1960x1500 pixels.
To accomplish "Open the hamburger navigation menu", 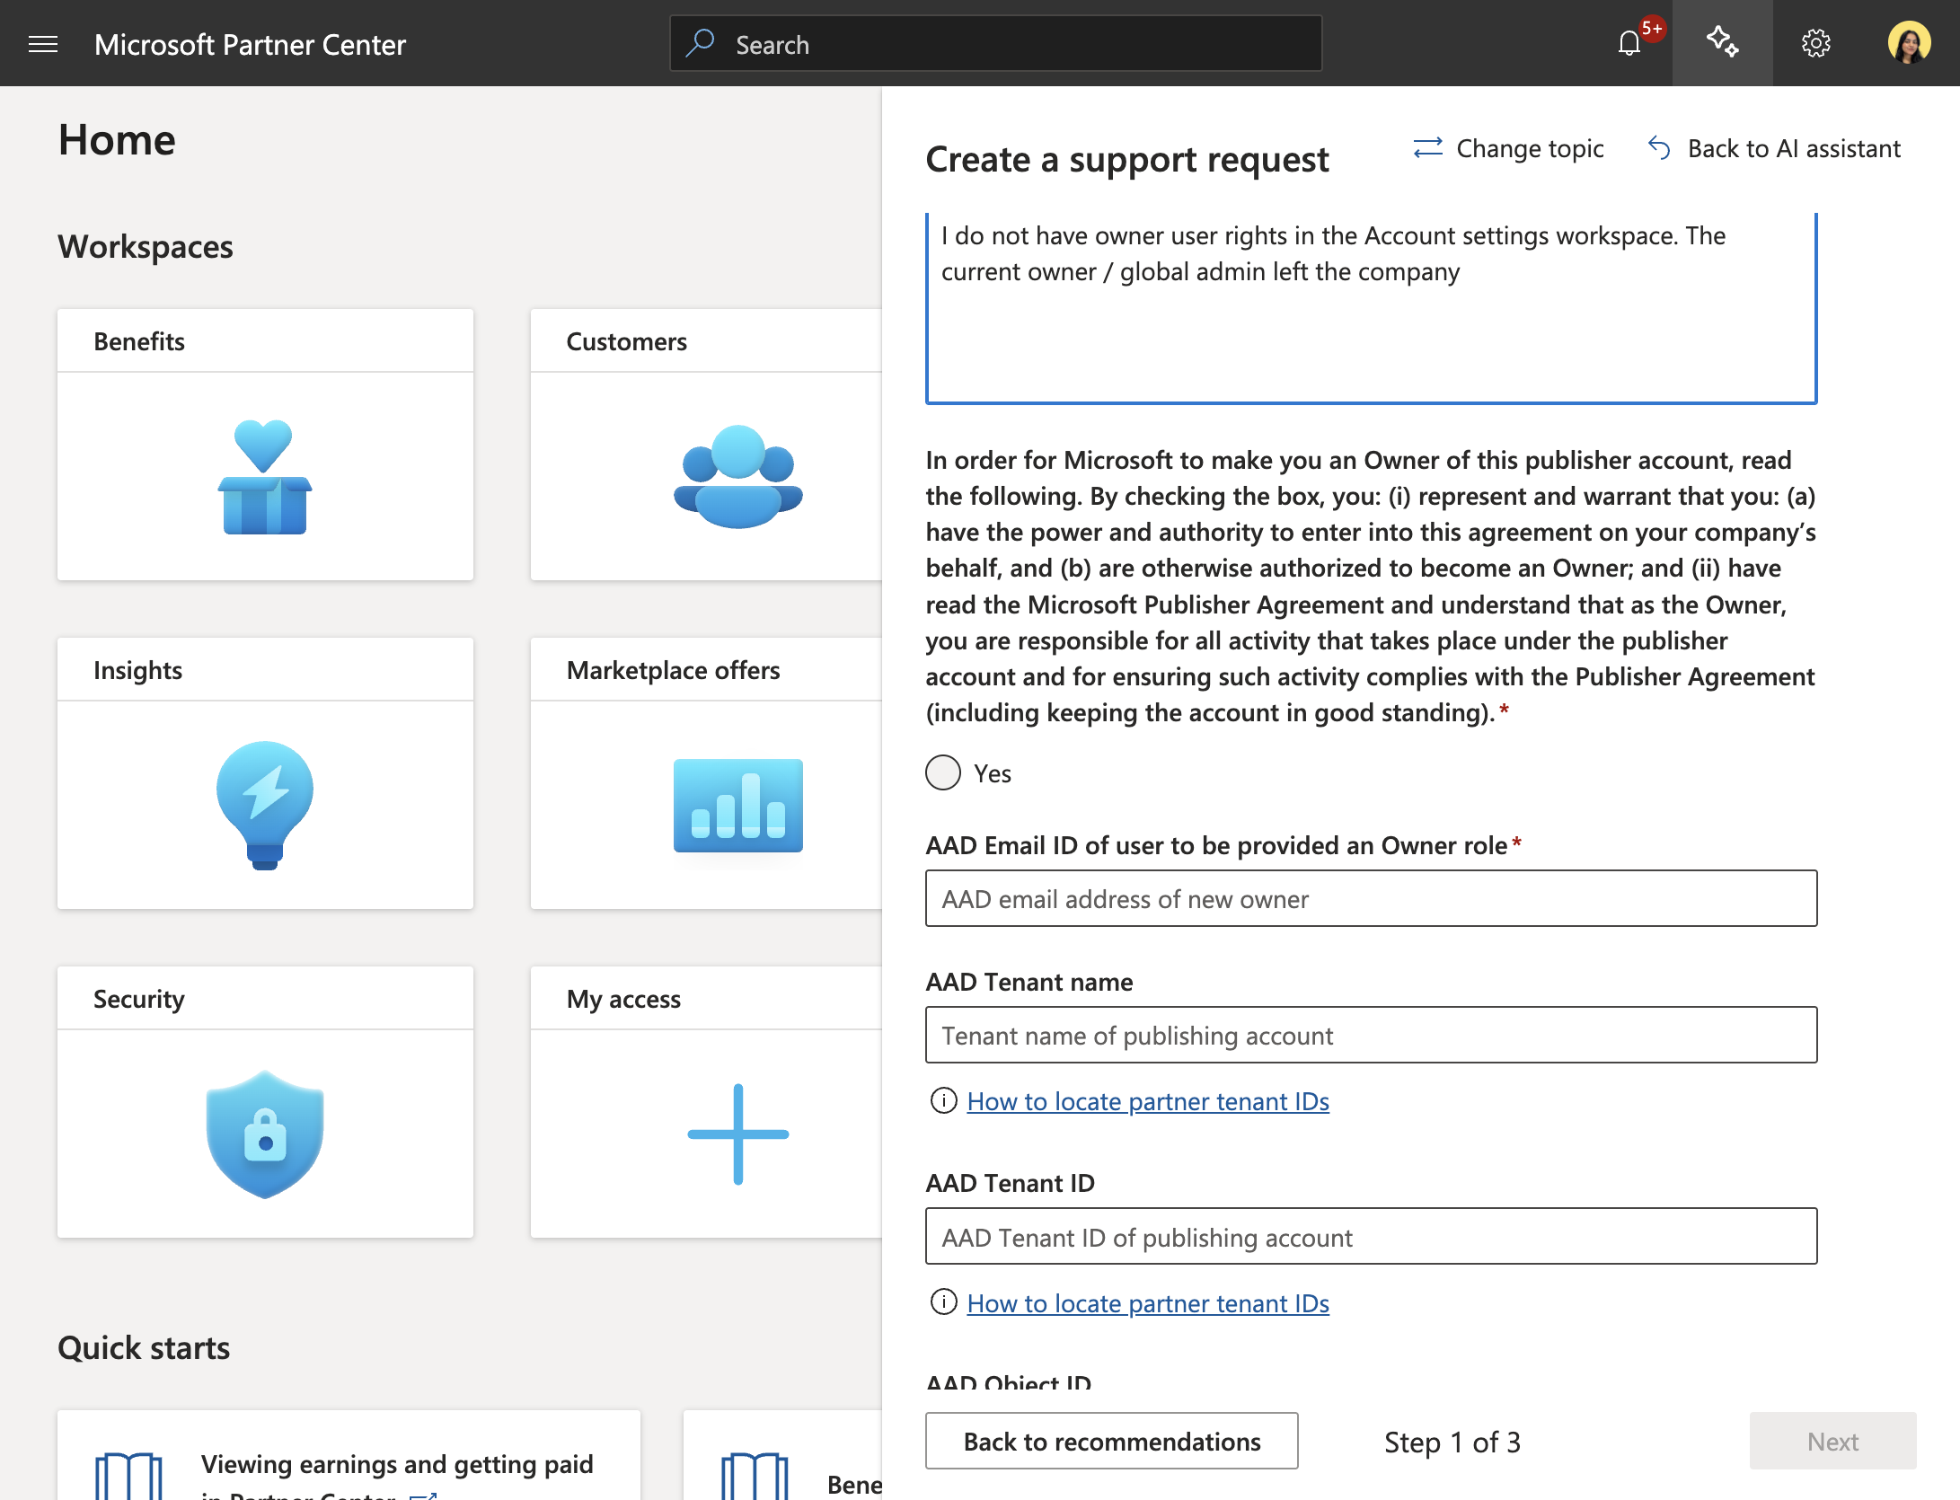I will [x=43, y=44].
